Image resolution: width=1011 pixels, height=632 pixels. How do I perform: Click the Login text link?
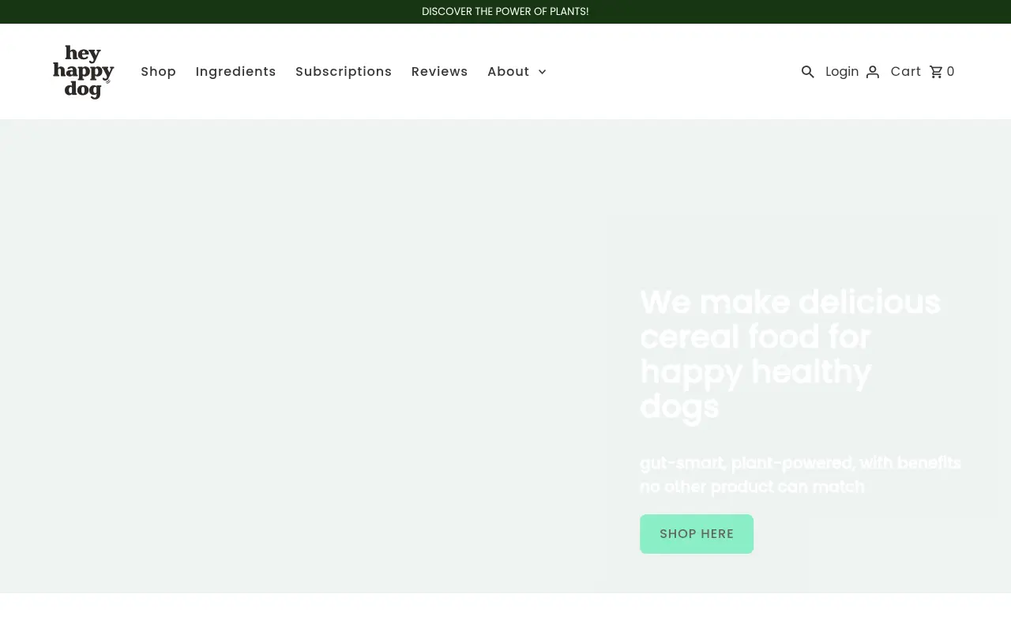pyautogui.click(x=842, y=72)
